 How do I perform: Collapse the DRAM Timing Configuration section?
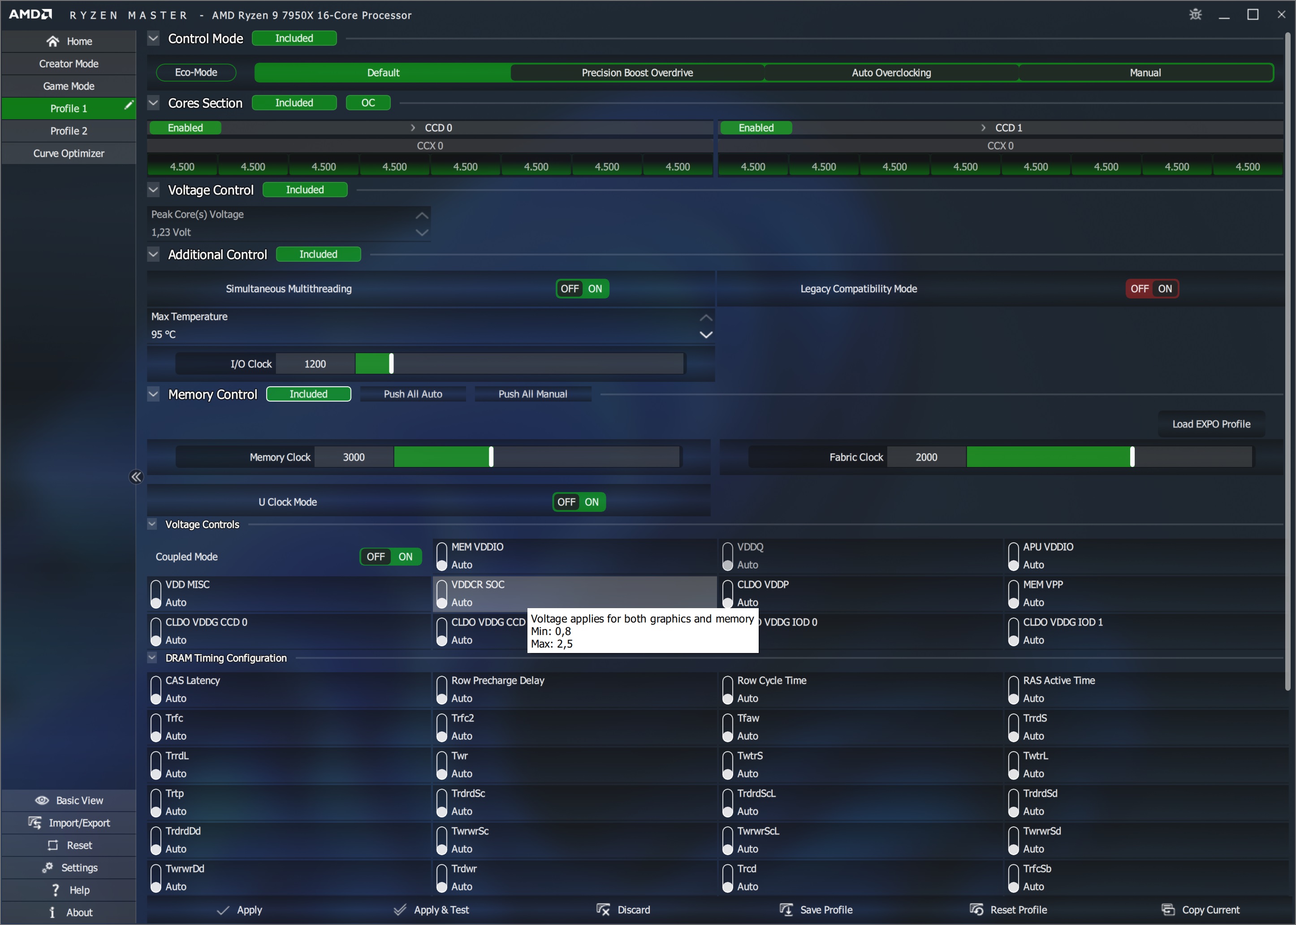click(152, 657)
